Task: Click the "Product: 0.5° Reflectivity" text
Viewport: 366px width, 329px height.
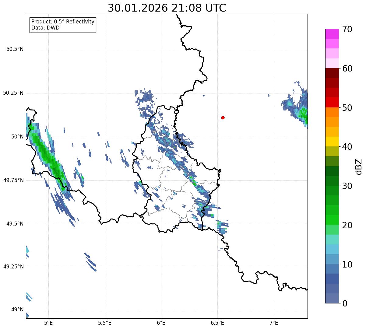Action: 63,22
